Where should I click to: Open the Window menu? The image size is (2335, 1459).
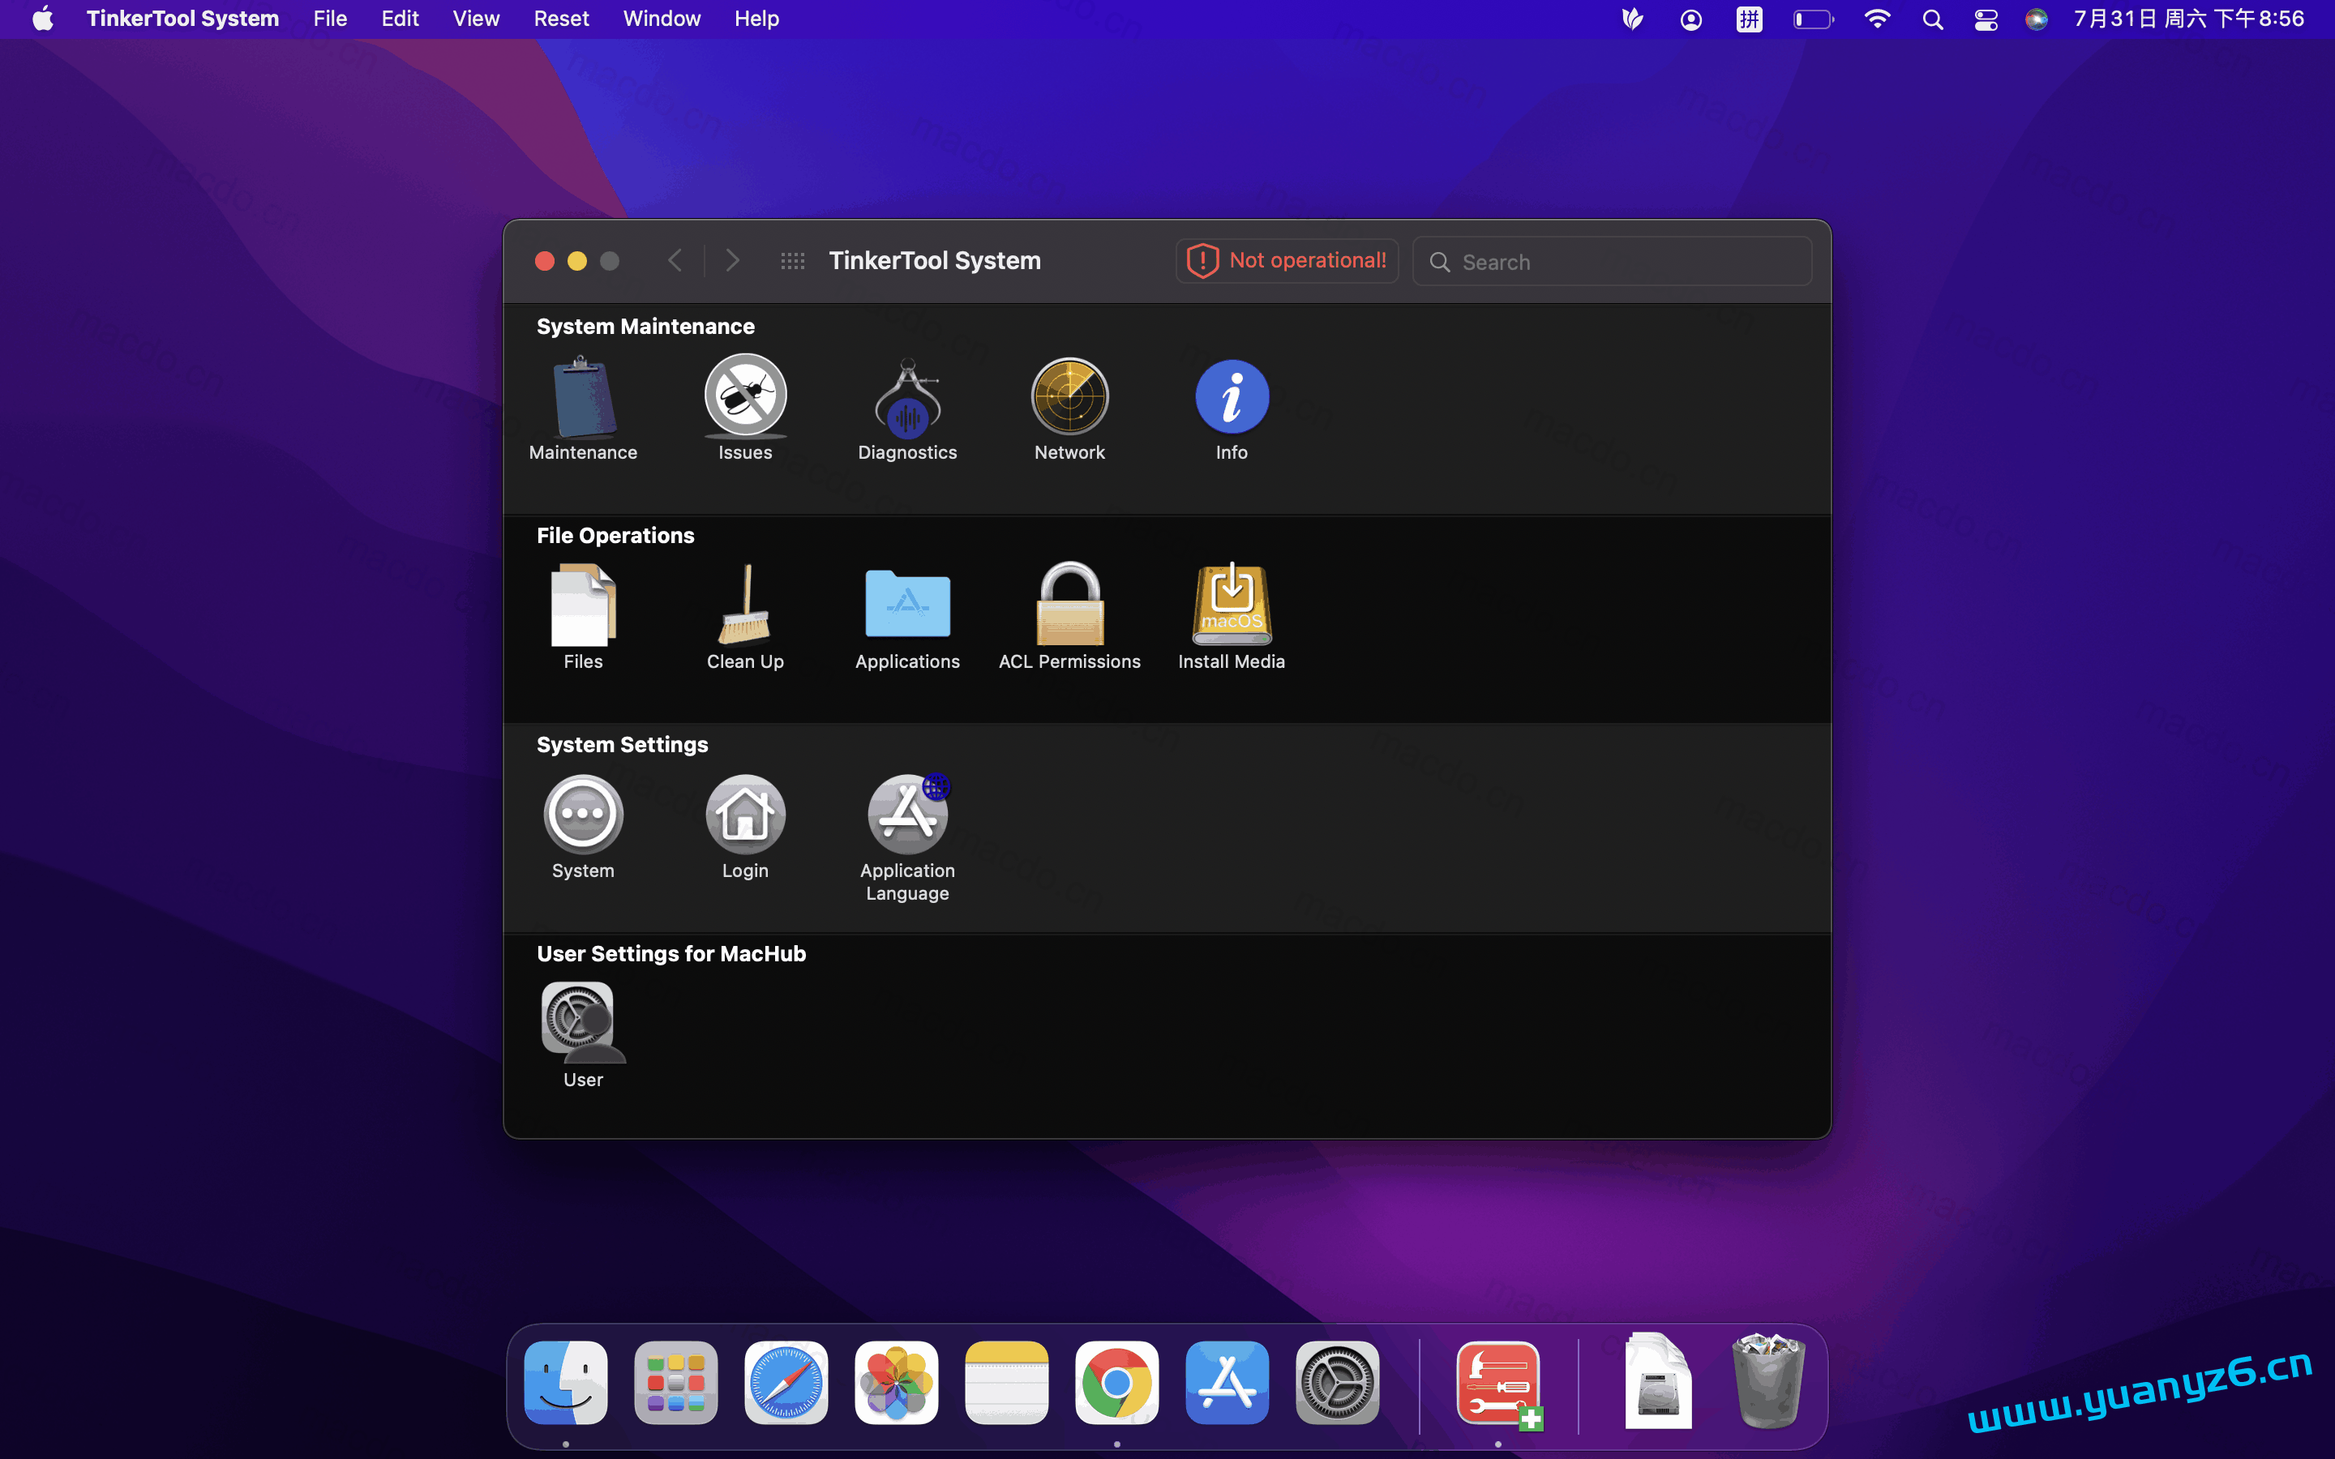click(x=661, y=19)
